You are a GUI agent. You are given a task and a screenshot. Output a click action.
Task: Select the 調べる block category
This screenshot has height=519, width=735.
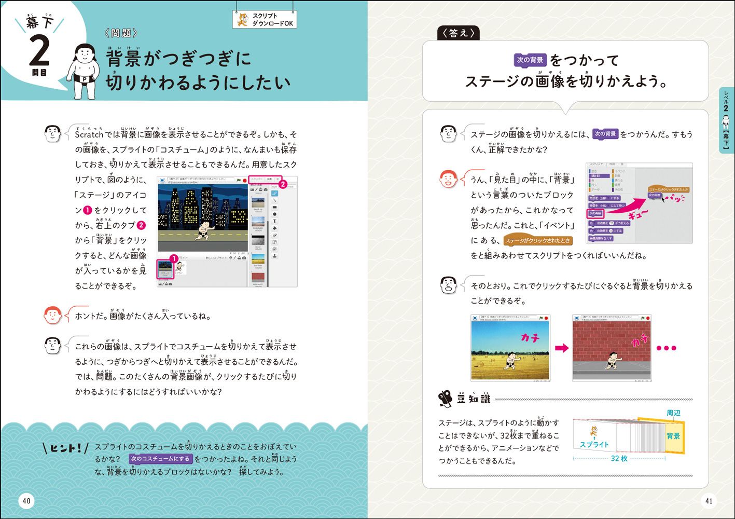(x=617, y=181)
